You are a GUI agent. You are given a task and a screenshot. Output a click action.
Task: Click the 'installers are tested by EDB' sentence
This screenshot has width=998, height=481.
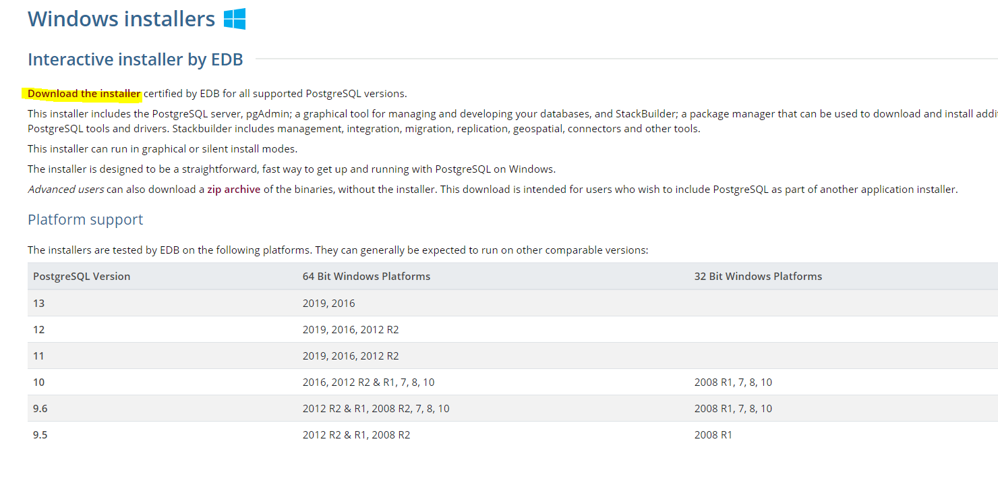pos(338,250)
